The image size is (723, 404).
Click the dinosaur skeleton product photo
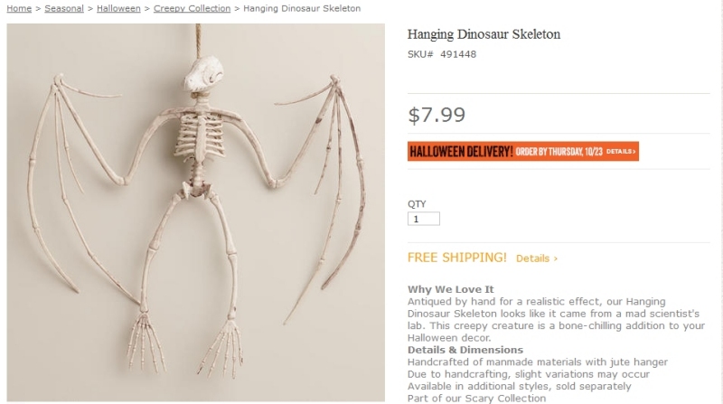pyautogui.click(x=195, y=212)
